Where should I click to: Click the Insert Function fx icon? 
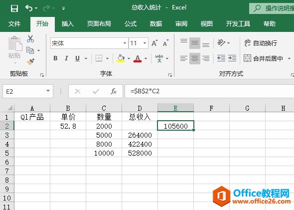(x=114, y=91)
